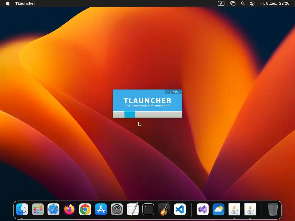
Task: Launch Google Chrome from the Dock
Action: click(x=85, y=209)
